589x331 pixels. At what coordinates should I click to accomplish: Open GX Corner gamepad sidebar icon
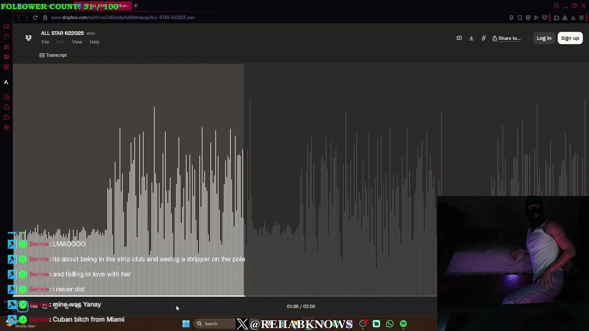6,27
